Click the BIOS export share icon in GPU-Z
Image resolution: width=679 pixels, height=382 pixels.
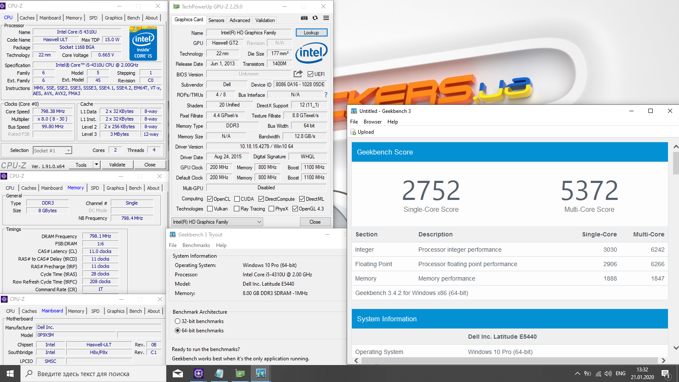click(298, 74)
